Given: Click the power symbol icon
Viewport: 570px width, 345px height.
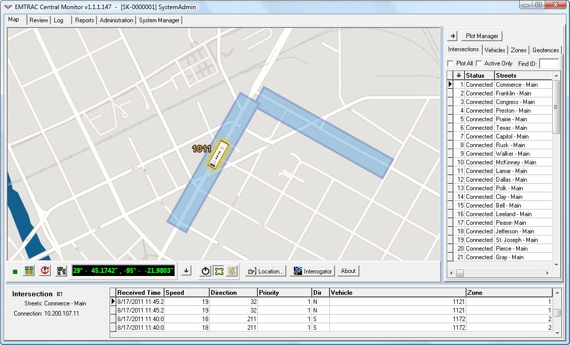Looking at the screenshot, I should pos(205,271).
